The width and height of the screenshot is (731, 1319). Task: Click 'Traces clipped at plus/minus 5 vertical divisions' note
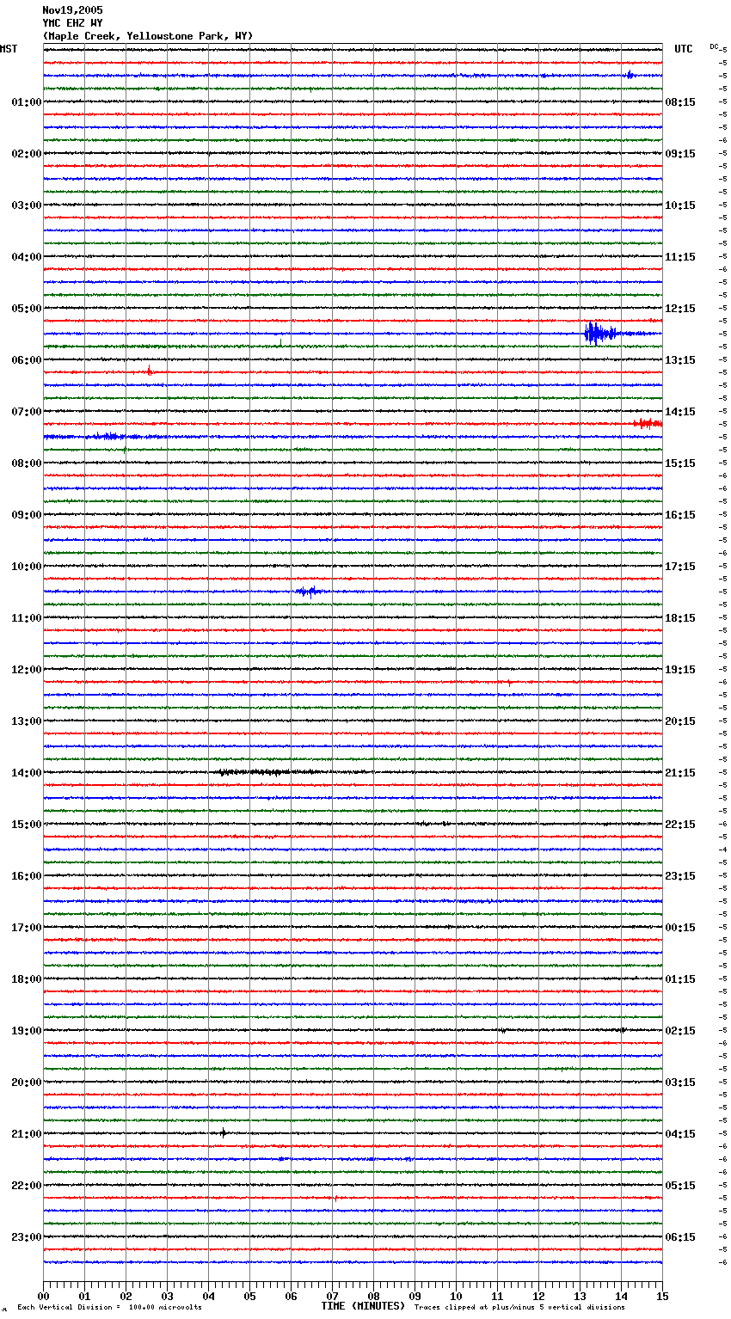pyautogui.click(x=519, y=1307)
